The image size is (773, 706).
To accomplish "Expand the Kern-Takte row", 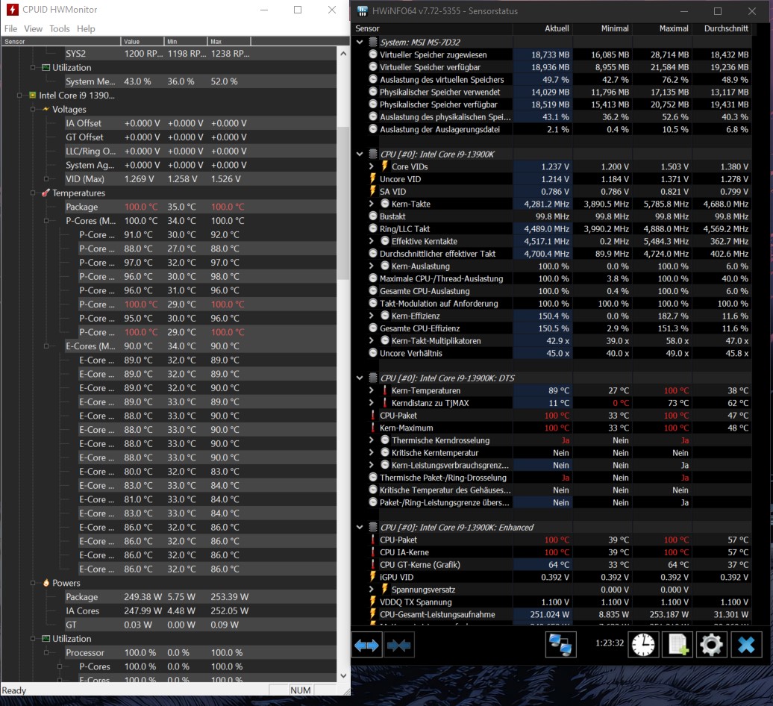I will [x=372, y=204].
